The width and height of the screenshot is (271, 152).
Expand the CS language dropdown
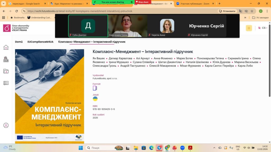(x=263, y=28)
